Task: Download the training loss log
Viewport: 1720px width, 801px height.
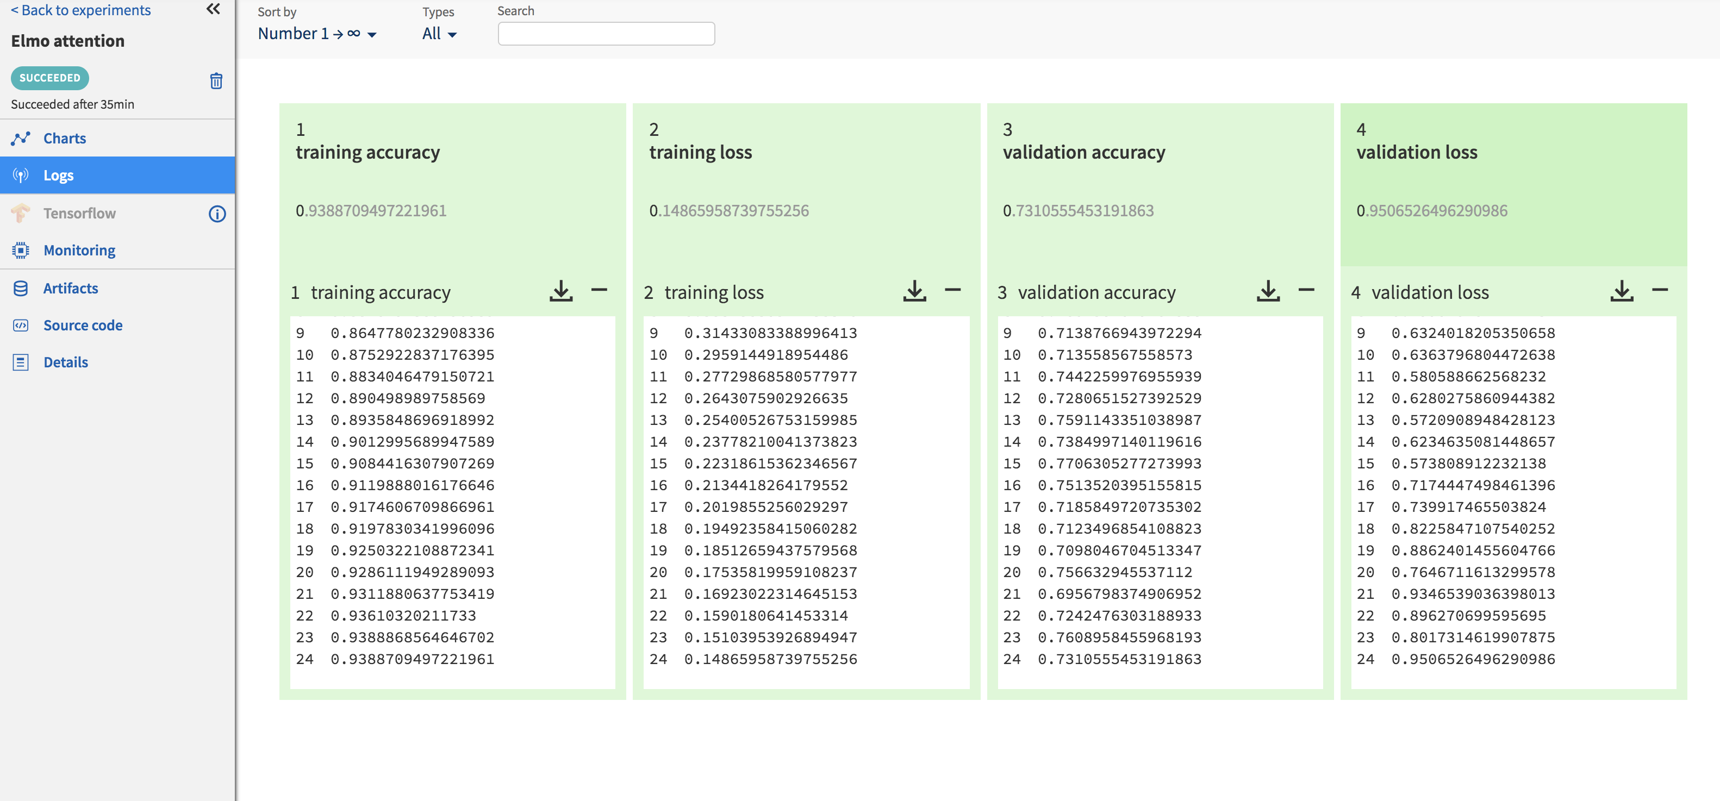Action: pos(914,291)
